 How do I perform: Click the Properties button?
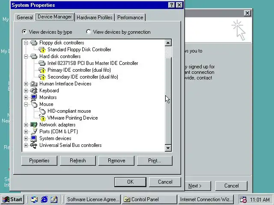click(39, 161)
